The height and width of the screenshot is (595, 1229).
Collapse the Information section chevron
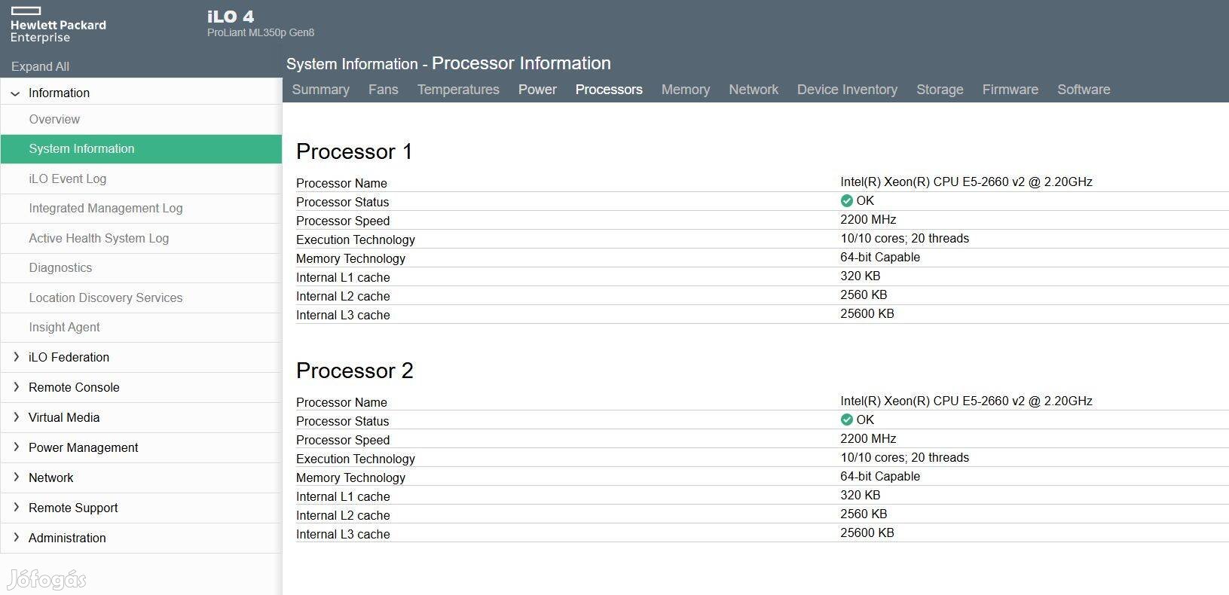pos(15,93)
